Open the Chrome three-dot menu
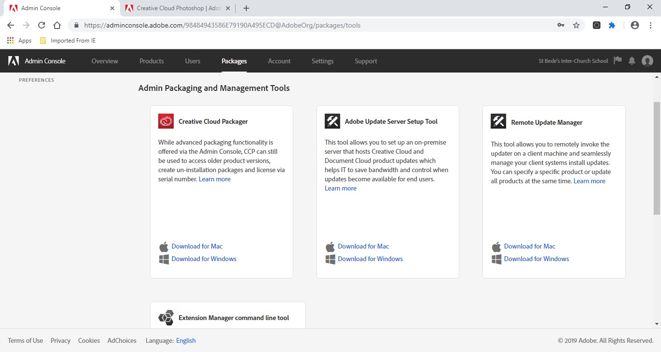 click(650, 25)
